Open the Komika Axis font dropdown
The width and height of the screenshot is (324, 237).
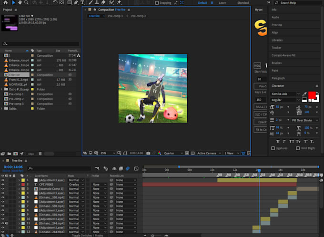(285, 94)
